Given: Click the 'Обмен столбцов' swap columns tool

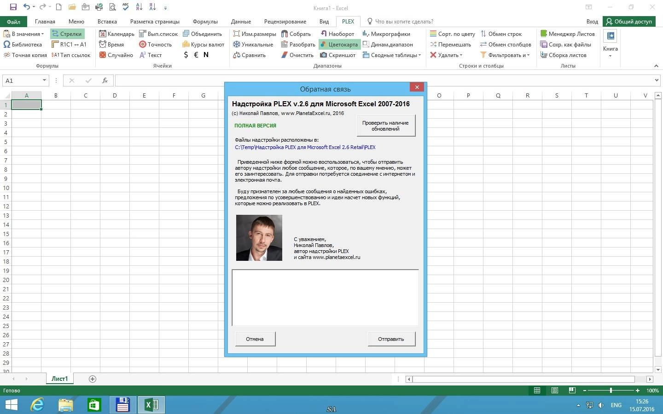Looking at the screenshot, I should coord(506,45).
